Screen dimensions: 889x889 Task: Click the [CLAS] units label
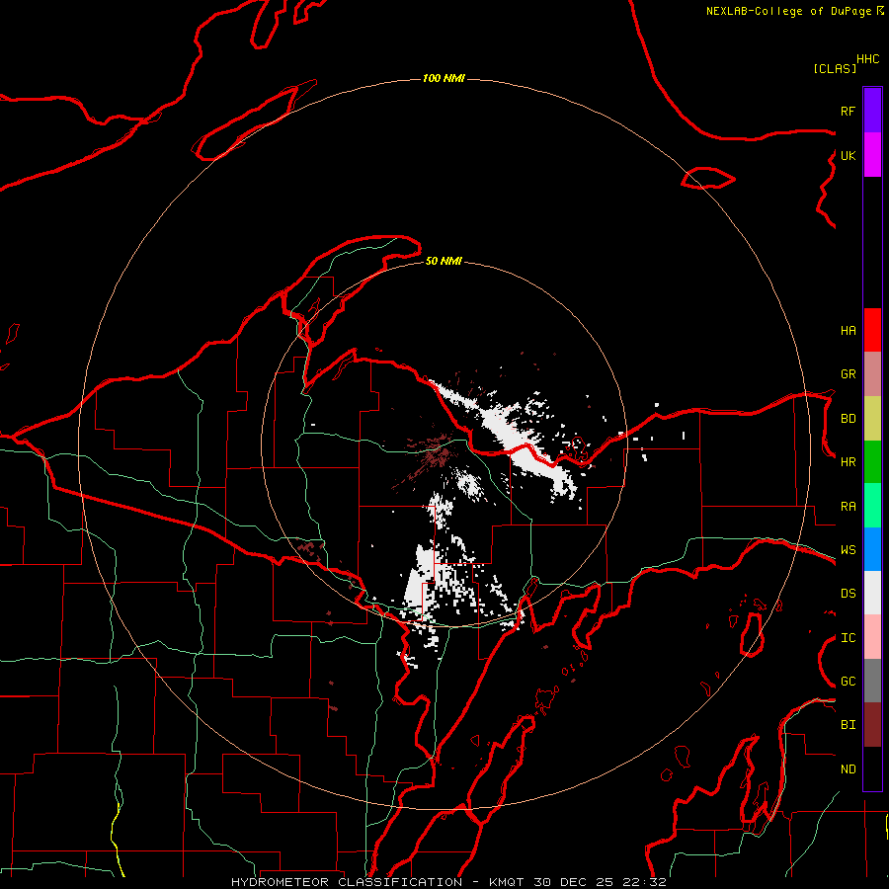835,68
